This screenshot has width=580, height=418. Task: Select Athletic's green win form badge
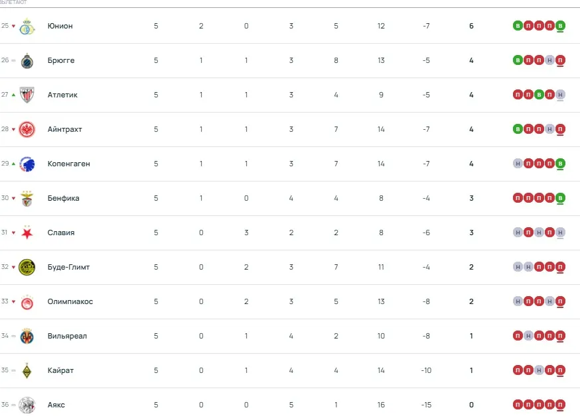click(539, 95)
